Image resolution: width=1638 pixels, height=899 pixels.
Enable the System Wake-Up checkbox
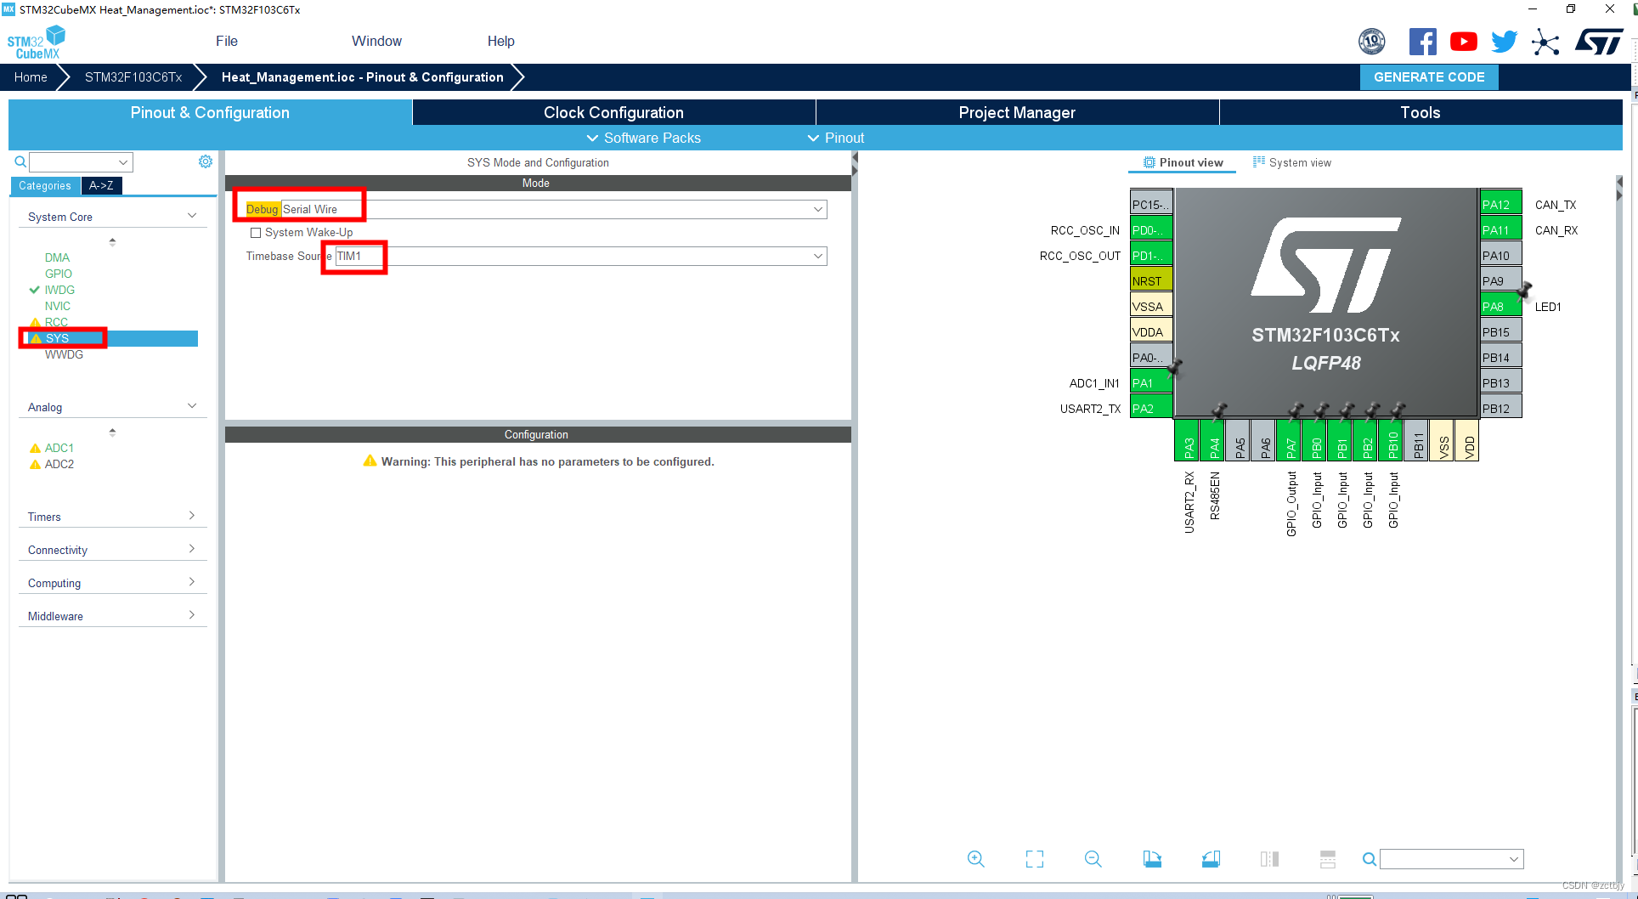(x=256, y=233)
